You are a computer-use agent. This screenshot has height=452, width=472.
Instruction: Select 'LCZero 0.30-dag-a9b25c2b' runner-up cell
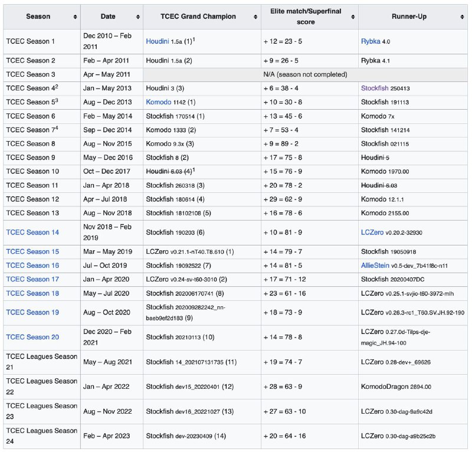(412, 436)
